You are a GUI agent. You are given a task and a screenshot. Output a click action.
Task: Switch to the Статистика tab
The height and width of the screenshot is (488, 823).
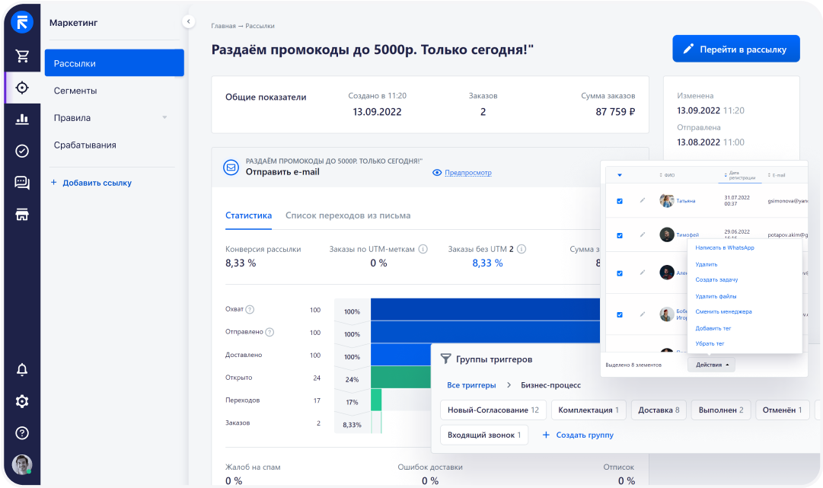248,215
